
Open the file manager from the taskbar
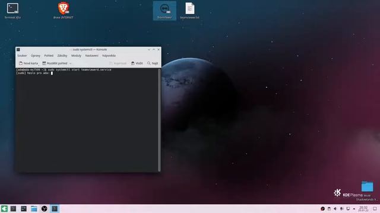coord(34,209)
